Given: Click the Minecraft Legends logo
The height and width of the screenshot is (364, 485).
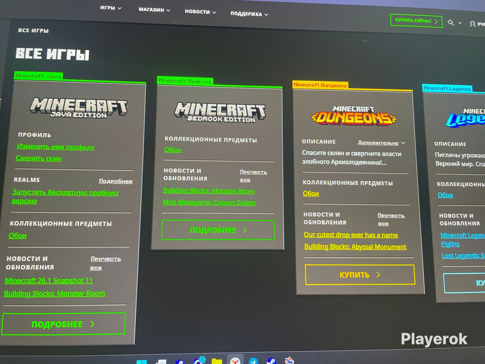Looking at the screenshot, I should 466,117.
